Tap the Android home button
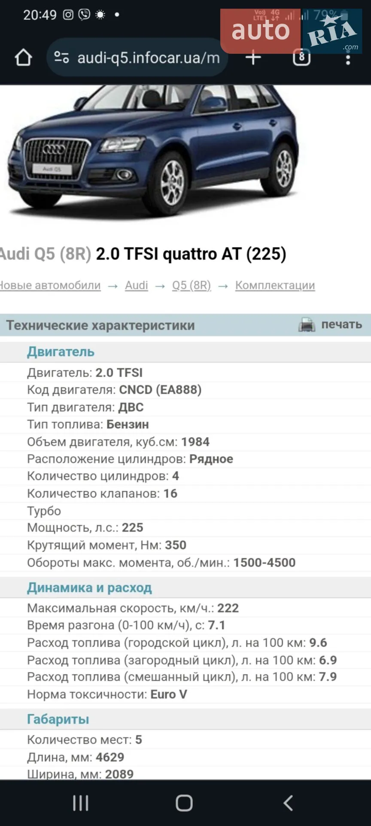The image size is (371, 826). [x=184, y=803]
